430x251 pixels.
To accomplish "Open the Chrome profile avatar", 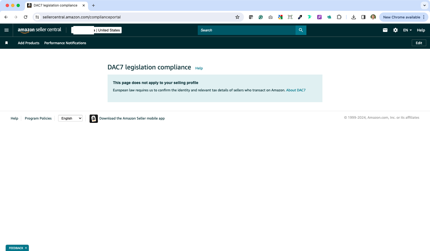I will (x=373, y=17).
